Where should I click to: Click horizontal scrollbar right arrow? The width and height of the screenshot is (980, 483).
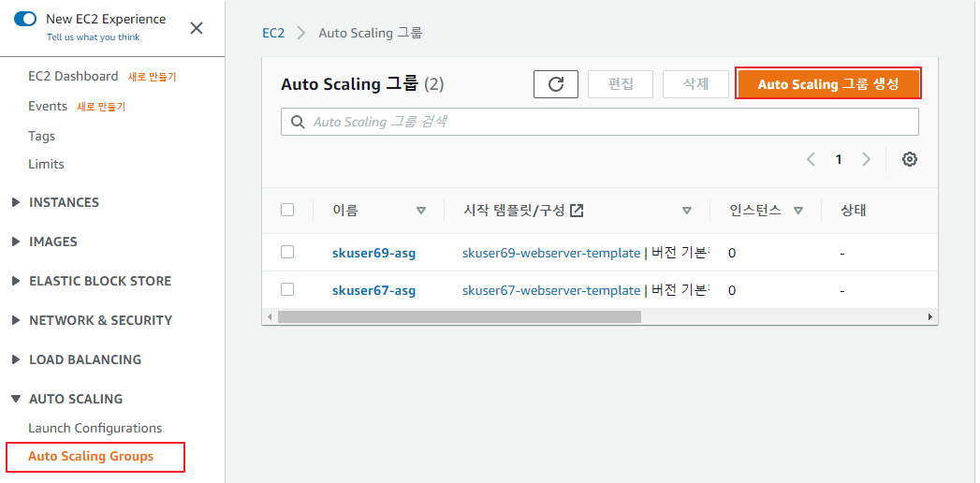point(930,316)
